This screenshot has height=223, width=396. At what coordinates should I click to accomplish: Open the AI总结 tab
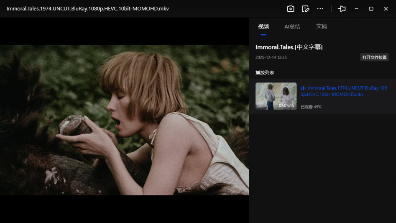(292, 26)
